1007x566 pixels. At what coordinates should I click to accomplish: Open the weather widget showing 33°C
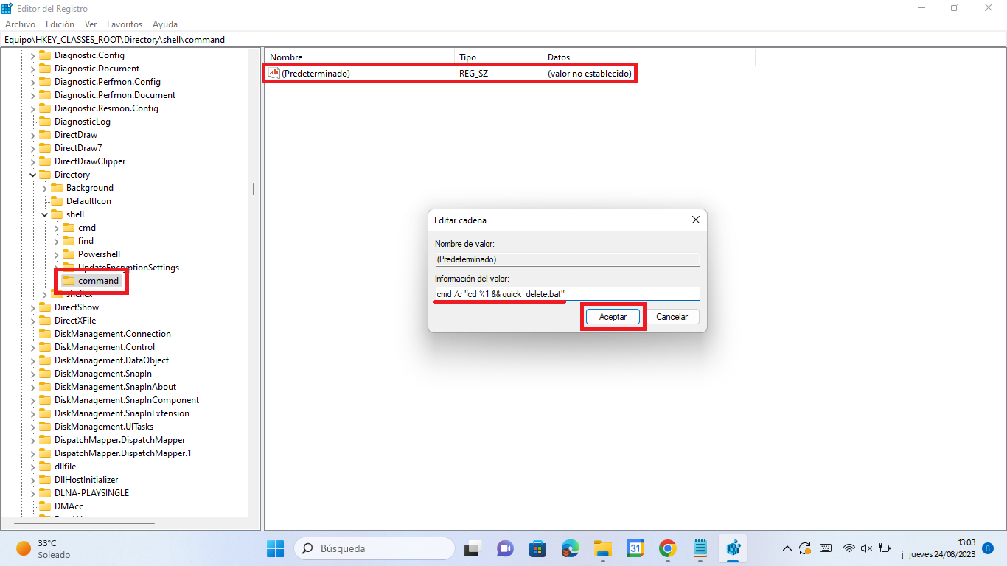point(44,548)
